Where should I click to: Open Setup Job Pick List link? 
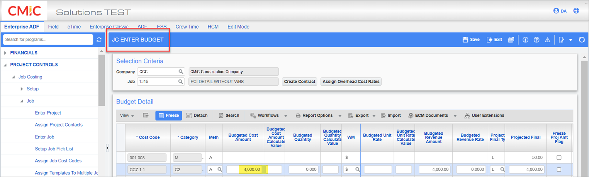coord(54,149)
